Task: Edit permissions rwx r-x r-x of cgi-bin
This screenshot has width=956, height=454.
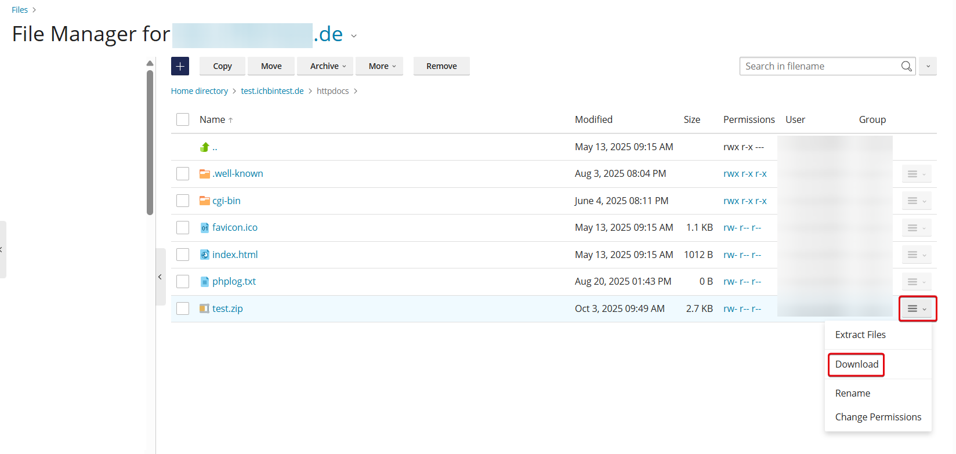Action: 745,201
